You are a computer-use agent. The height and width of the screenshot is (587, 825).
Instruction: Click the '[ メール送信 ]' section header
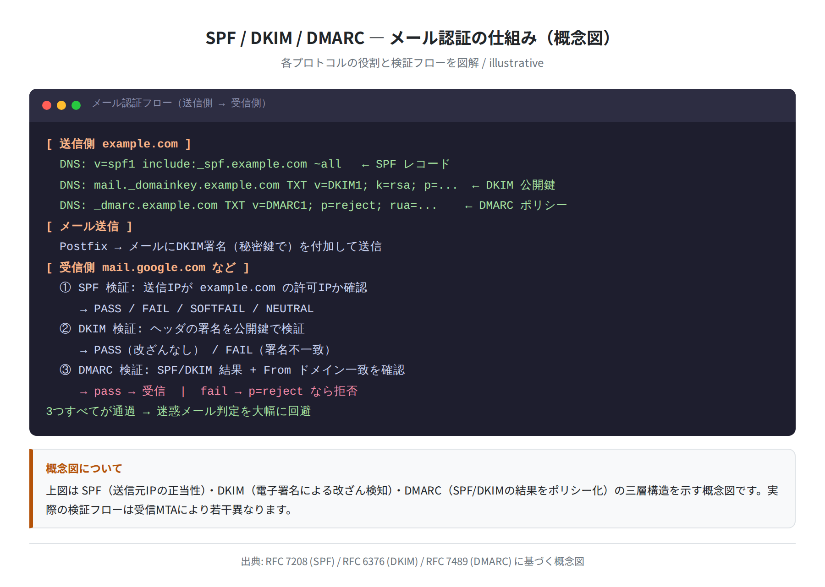point(89,226)
